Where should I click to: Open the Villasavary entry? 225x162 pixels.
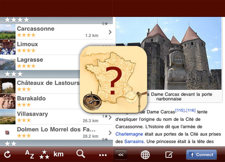click(56, 117)
